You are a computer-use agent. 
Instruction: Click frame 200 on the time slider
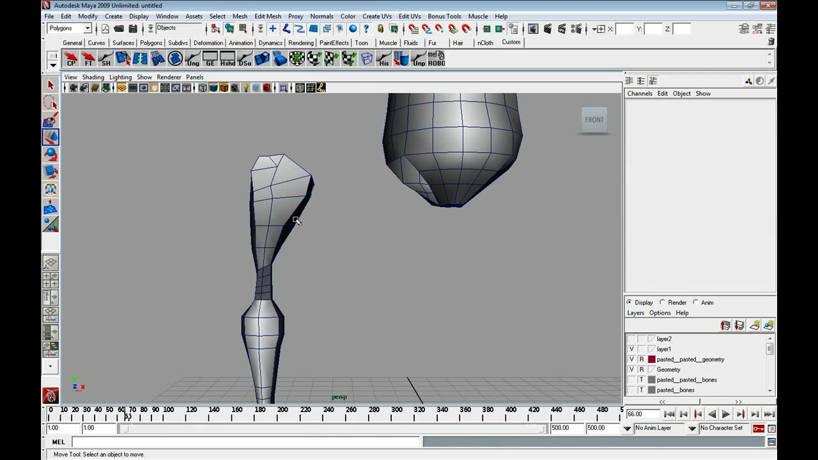click(x=282, y=414)
